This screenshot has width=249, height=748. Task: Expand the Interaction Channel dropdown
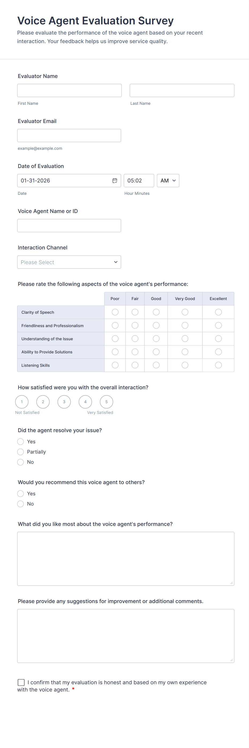click(69, 262)
